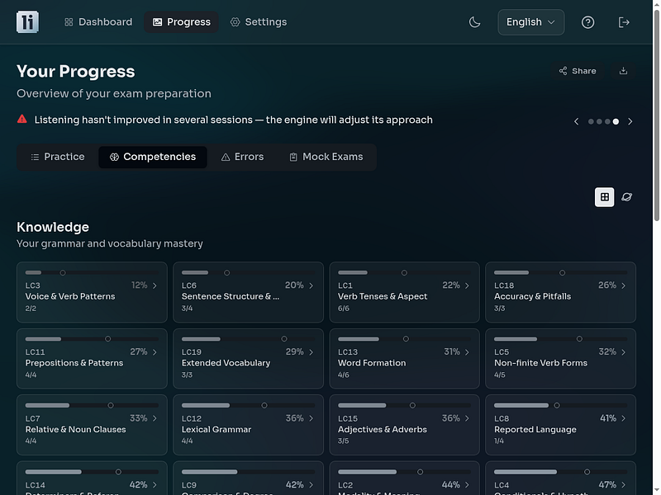
Task: Expand LC1 card via its chevron
Action: tap(467, 285)
